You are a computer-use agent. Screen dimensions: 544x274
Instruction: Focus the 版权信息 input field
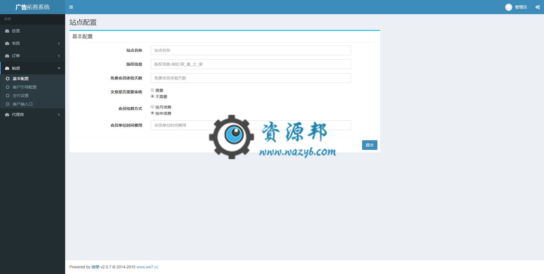[251, 64]
